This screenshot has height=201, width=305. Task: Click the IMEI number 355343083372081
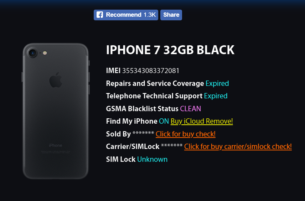[x=151, y=71]
